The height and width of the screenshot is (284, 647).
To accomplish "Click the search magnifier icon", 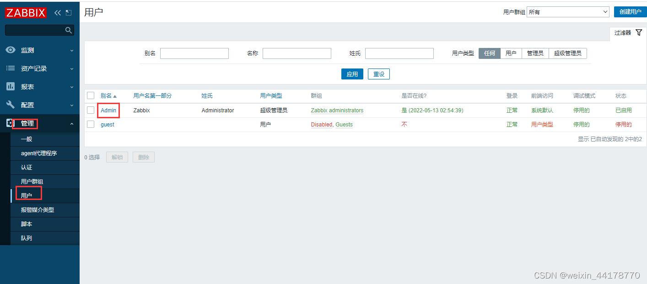I will coord(69,30).
